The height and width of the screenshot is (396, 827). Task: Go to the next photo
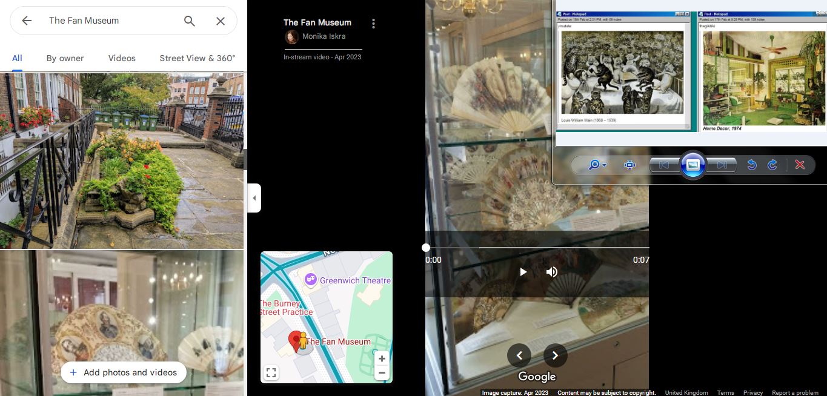point(555,355)
